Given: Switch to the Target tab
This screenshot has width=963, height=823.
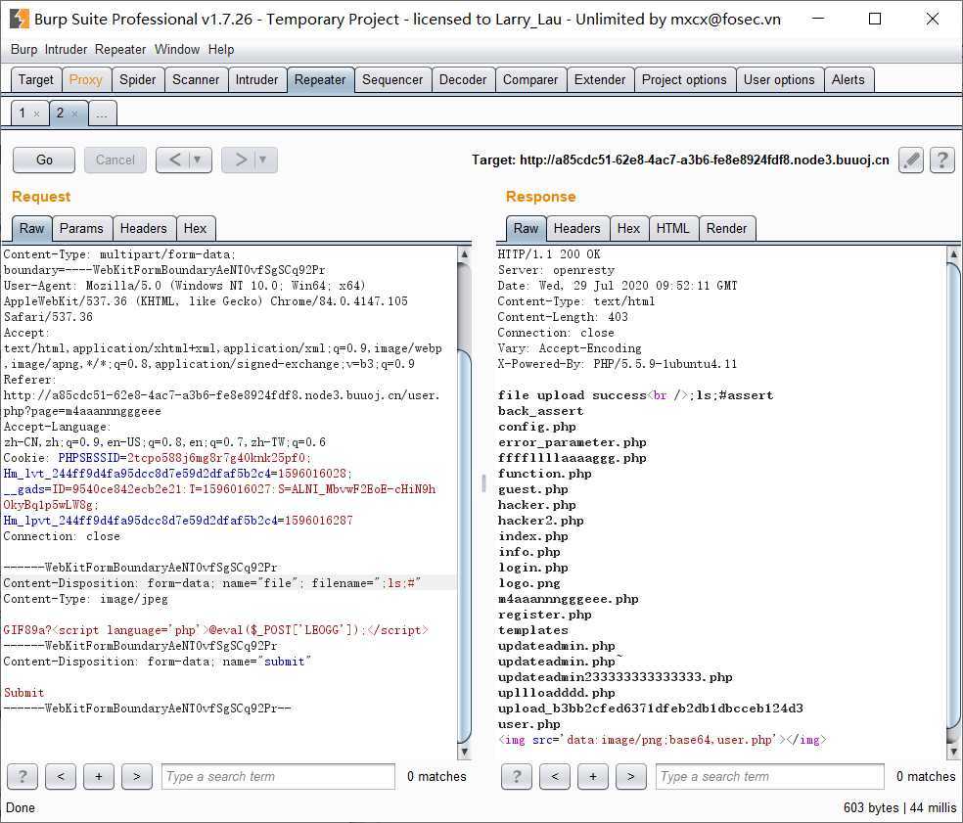Looking at the screenshot, I should point(36,80).
